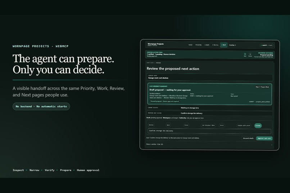Select the highlighted Next tab
290x193 pixels.
223,45
